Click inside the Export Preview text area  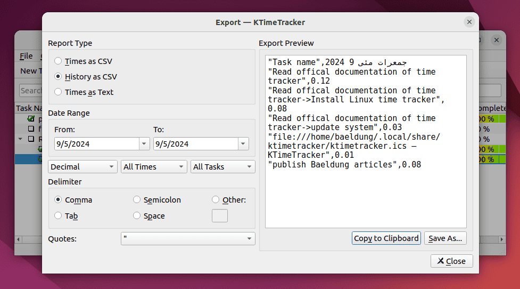366,141
